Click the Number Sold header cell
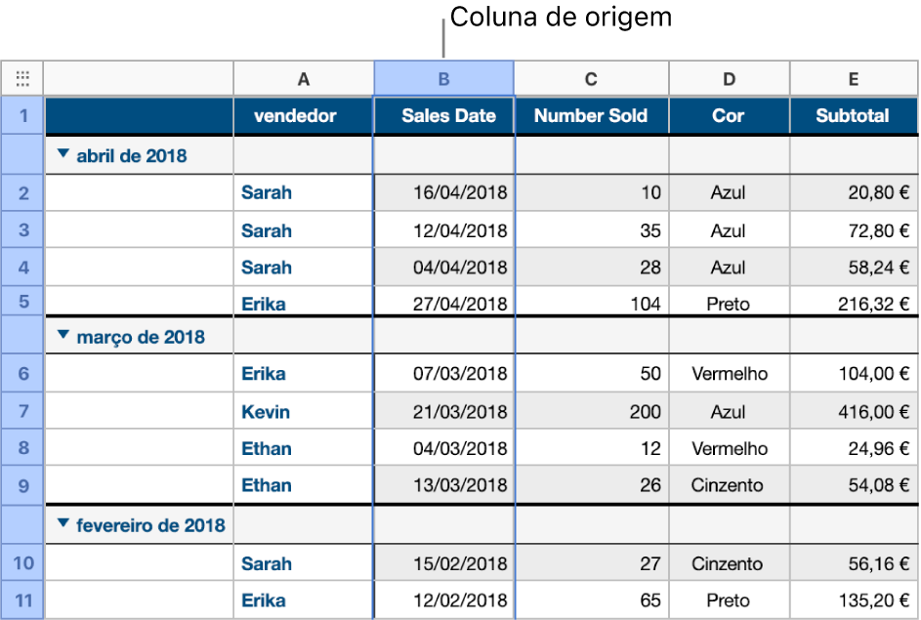Image resolution: width=921 pixels, height=620 pixels. coord(590,115)
